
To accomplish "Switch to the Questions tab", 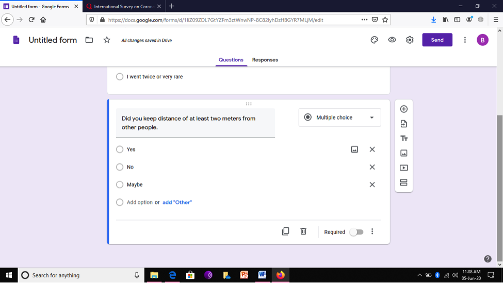I will 231,60.
